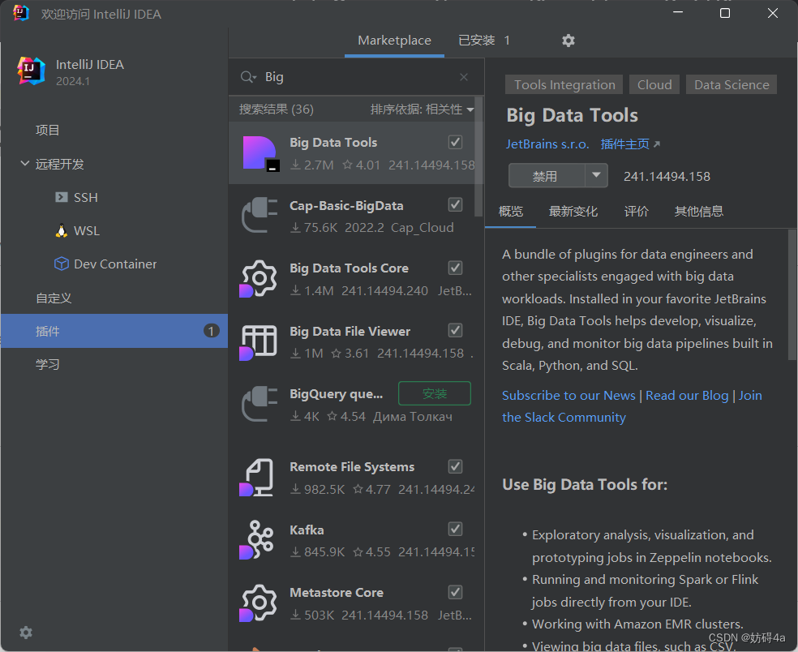Screen dimensions: 798x652
Task: Uncheck the Cap-Basic-BigData checkbox
Action: pyautogui.click(x=456, y=205)
